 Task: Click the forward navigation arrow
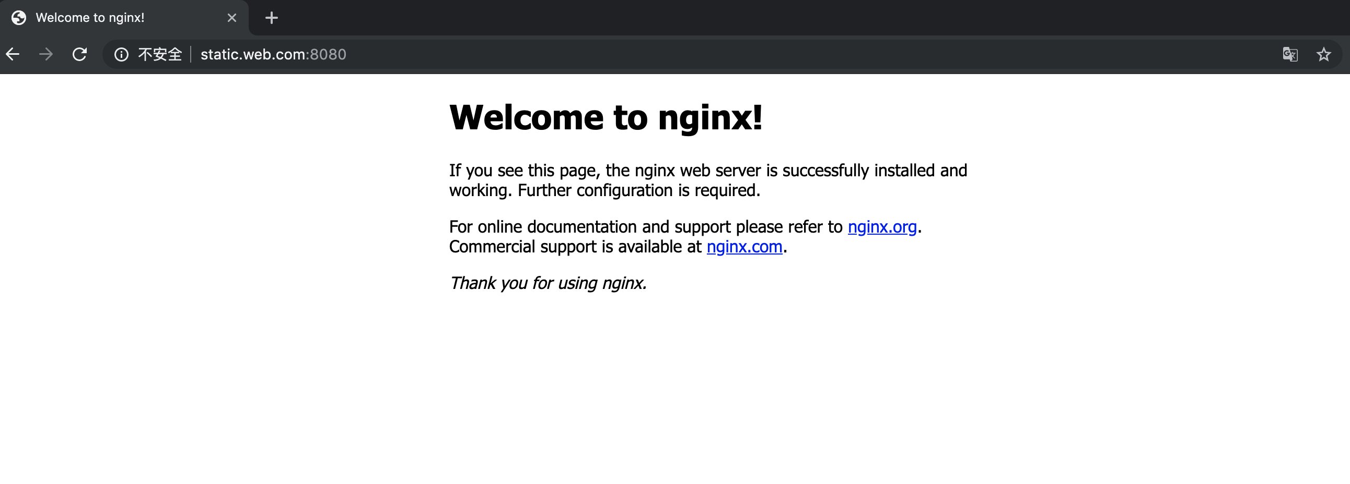coord(46,54)
